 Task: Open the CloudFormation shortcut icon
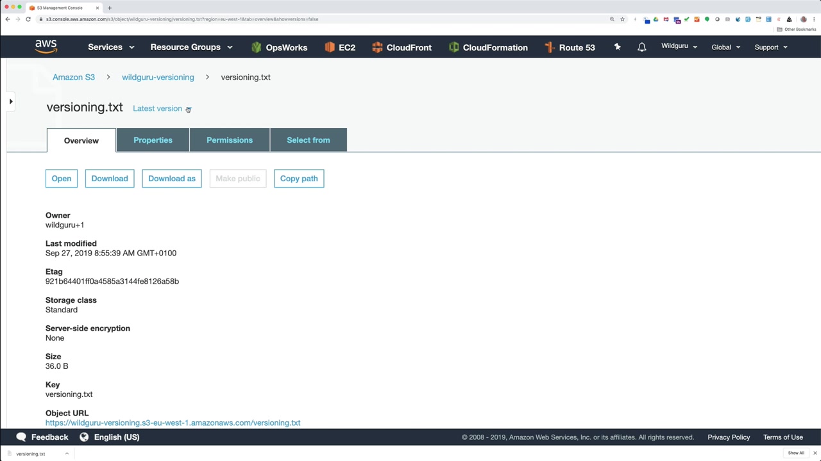pos(453,47)
